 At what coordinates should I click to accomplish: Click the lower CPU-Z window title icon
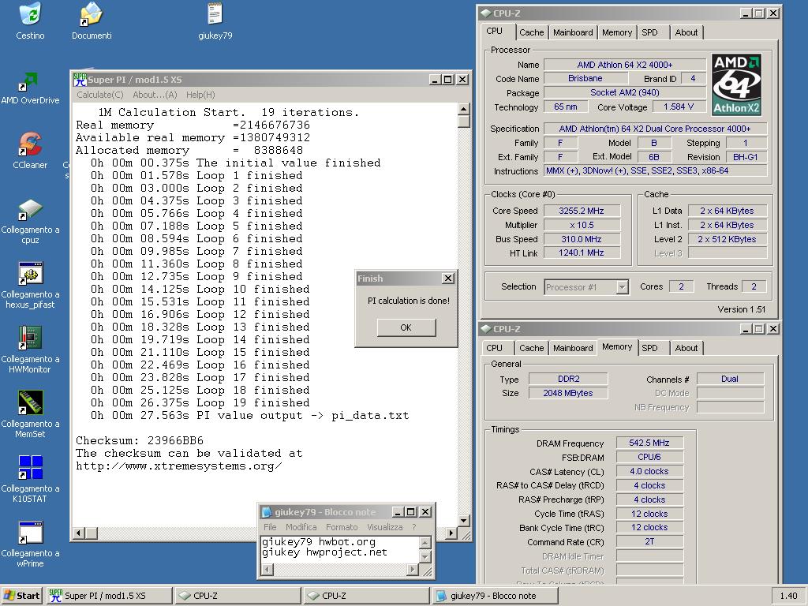click(x=486, y=329)
